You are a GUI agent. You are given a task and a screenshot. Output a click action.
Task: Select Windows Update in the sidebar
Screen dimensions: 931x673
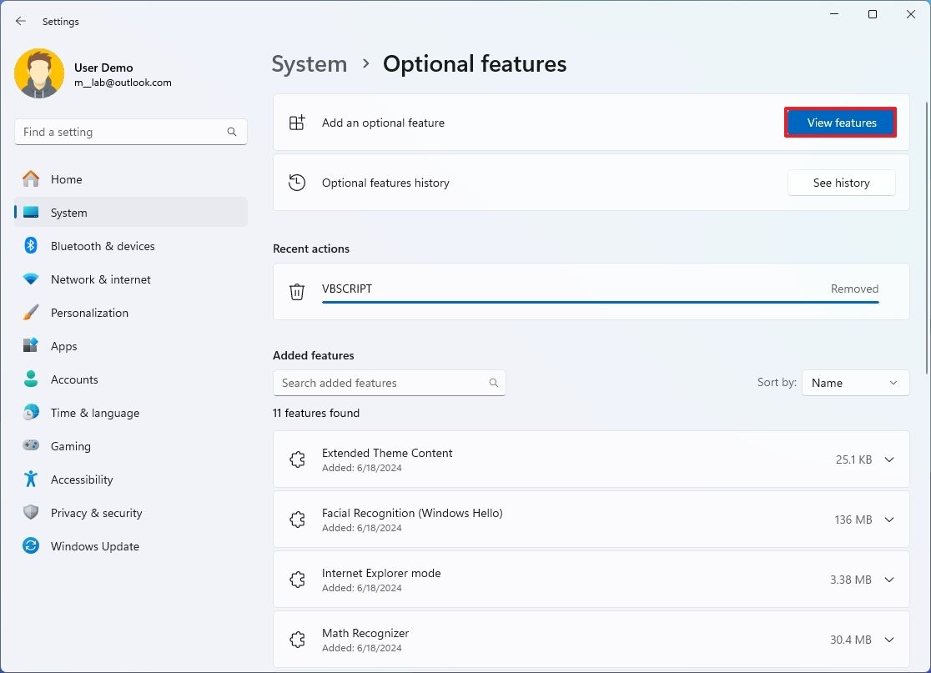(x=94, y=546)
